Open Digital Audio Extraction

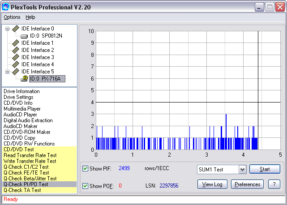point(28,120)
